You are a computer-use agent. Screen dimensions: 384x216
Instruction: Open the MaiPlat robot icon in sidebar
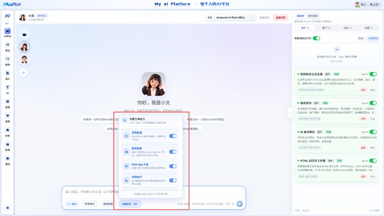(x=7, y=31)
